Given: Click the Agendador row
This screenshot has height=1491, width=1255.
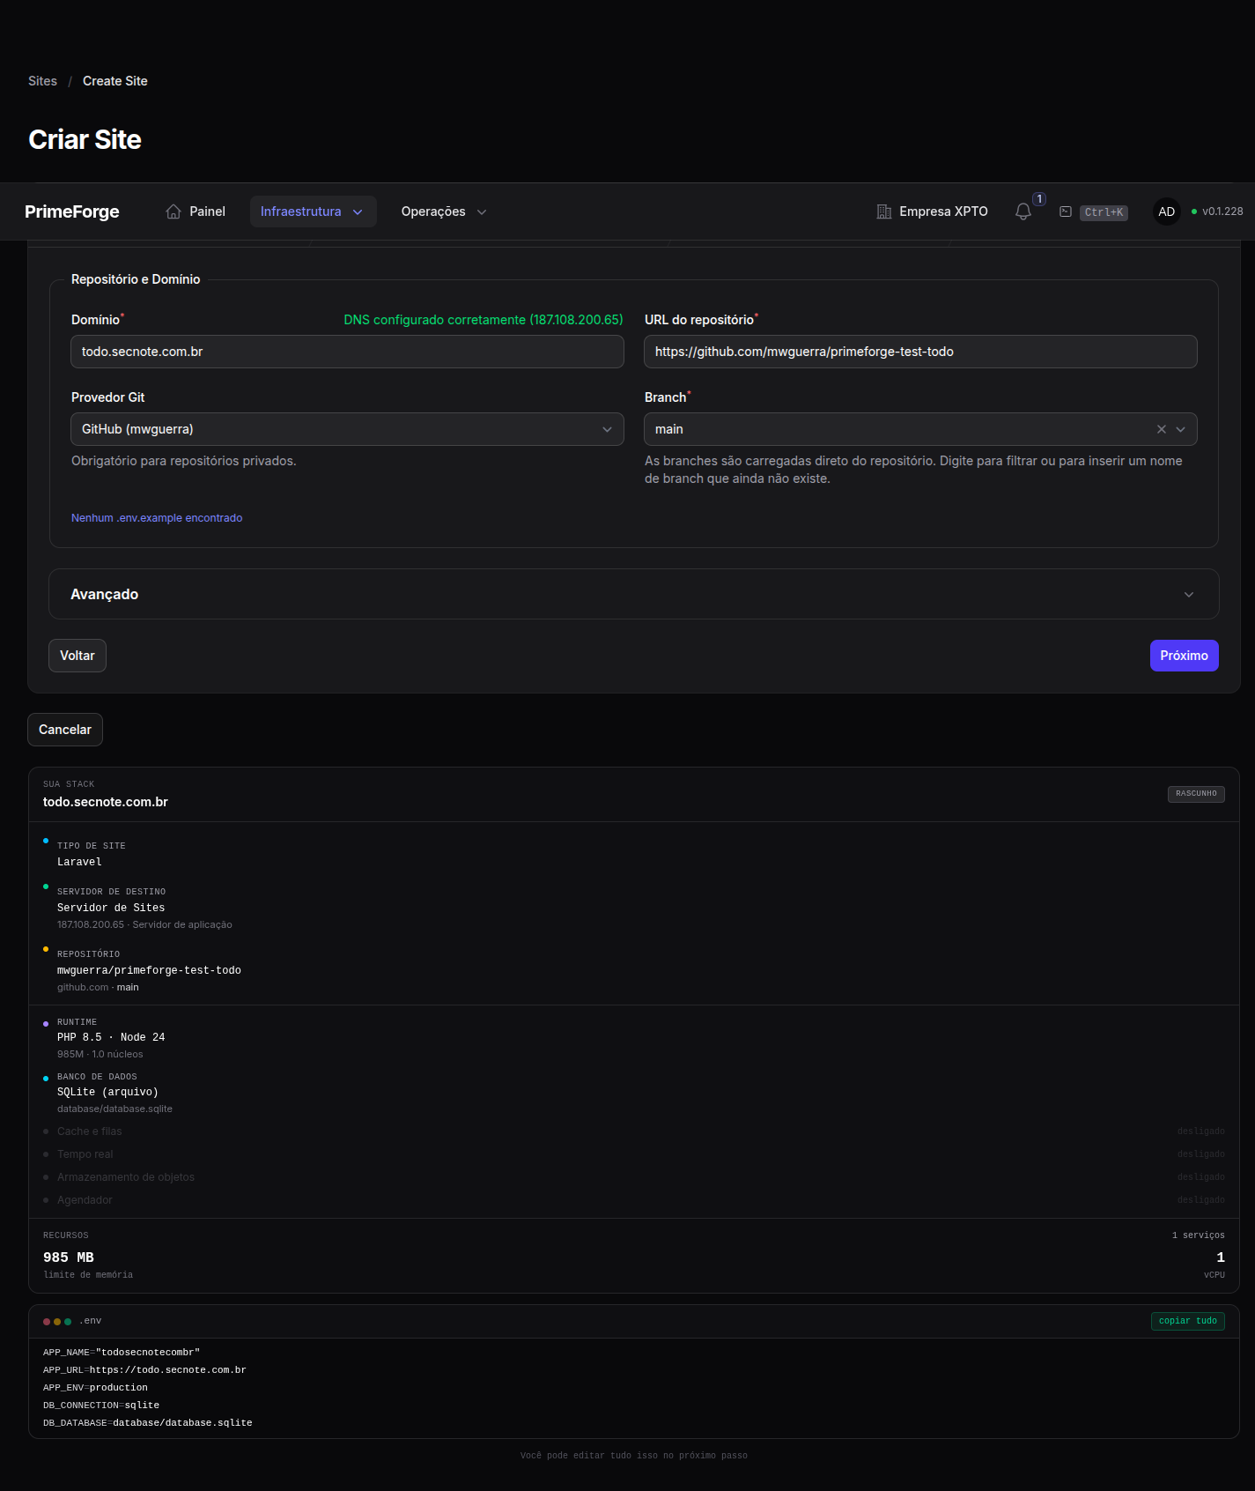Looking at the screenshot, I should pyautogui.click(x=634, y=1200).
